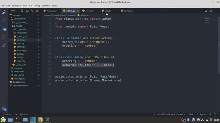This screenshot has width=220, height=123.
Task: Launch Chrome from the taskbar
Action: click(40, 120)
